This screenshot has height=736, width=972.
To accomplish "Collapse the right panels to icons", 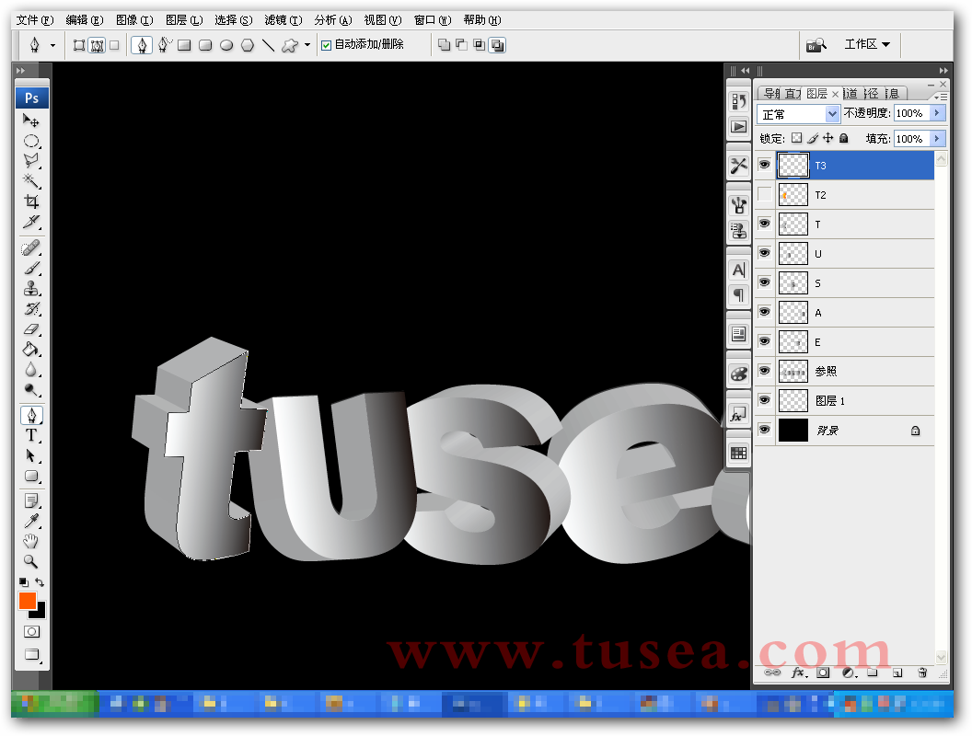I will (943, 71).
